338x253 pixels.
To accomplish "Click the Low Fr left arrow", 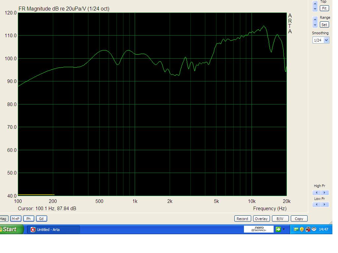I will (317, 204).
